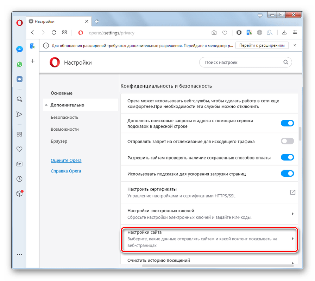Click the Поиск настроек search field
The image size is (315, 281).
[246, 62]
